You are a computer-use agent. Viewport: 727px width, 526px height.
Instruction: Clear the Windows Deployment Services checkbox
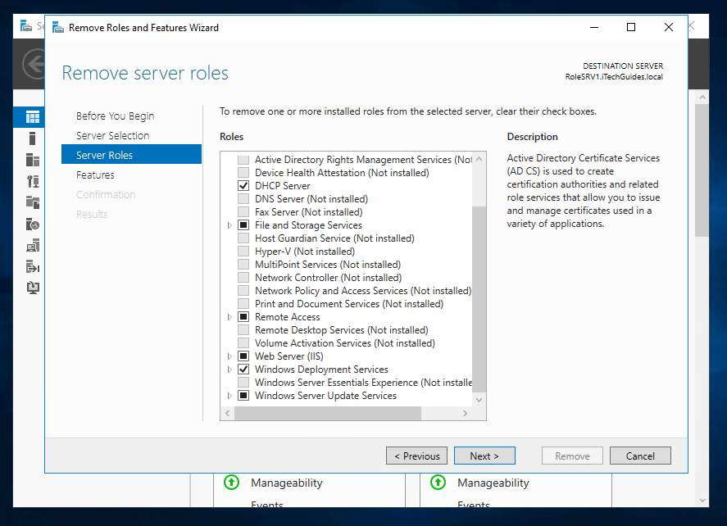(243, 369)
